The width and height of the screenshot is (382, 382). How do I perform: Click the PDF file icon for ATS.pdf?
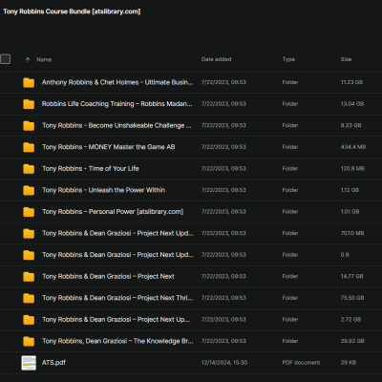pos(29,363)
